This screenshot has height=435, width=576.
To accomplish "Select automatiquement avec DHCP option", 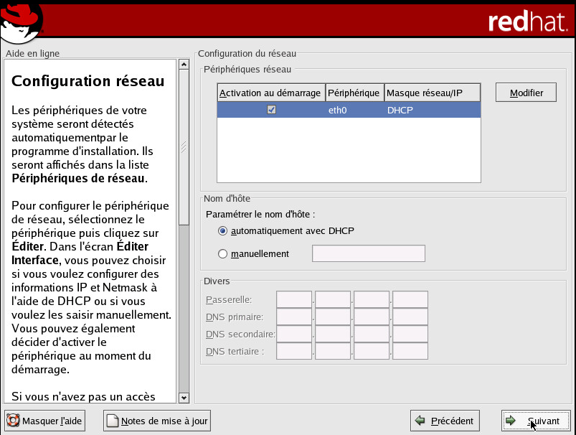I will pos(222,230).
